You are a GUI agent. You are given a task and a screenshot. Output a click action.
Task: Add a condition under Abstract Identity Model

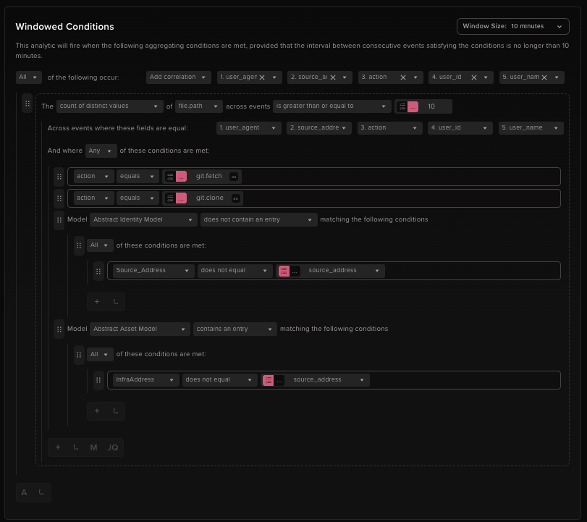[x=96, y=301]
